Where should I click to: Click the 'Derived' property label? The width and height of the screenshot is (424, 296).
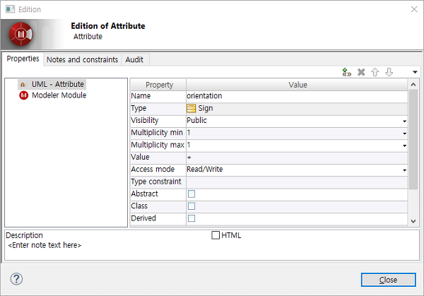143,218
